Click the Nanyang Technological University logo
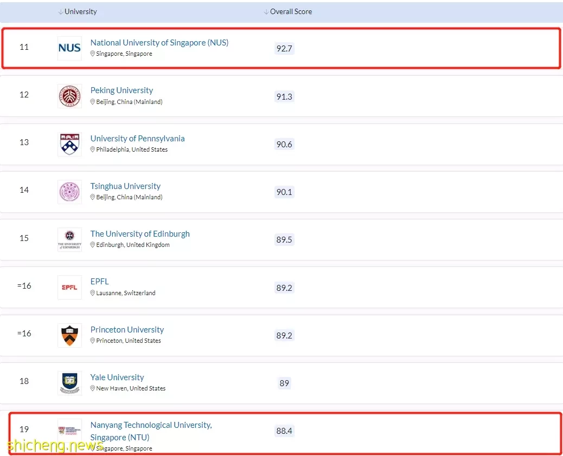The width and height of the screenshot is (563, 456). (69, 431)
